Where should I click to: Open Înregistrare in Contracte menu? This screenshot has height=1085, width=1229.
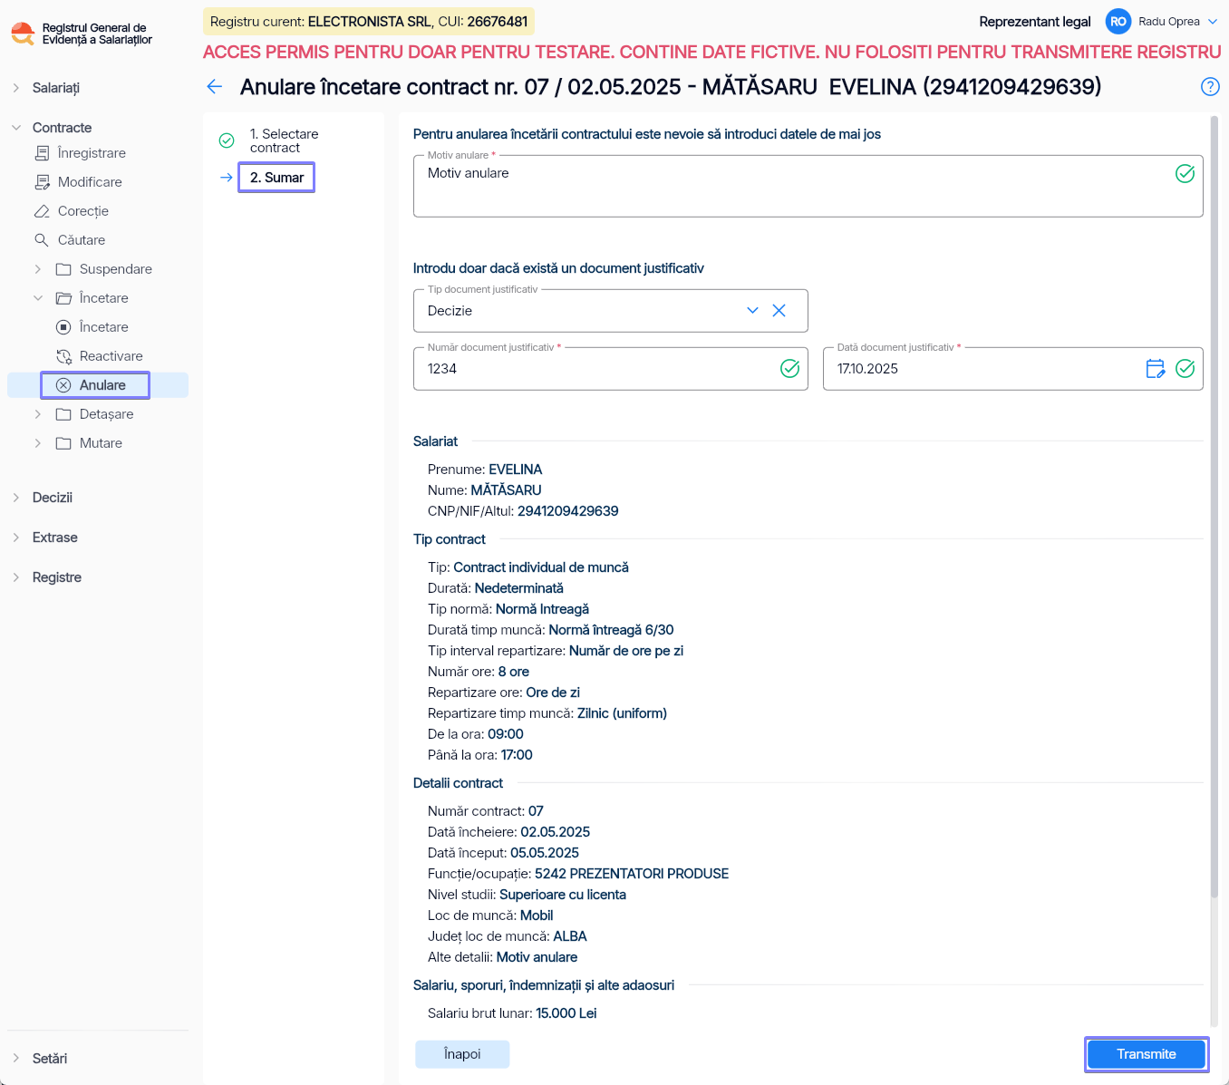click(92, 153)
